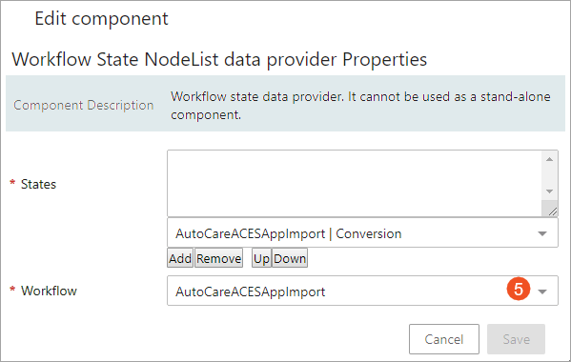Open the state dropdown via its arrow
The width and height of the screenshot is (571, 362).
pyautogui.click(x=542, y=233)
